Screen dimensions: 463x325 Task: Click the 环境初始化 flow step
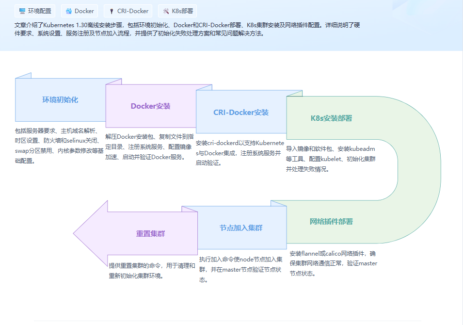coord(60,100)
